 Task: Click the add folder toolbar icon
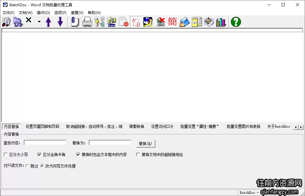pyautogui.click(x=18, y=22)
